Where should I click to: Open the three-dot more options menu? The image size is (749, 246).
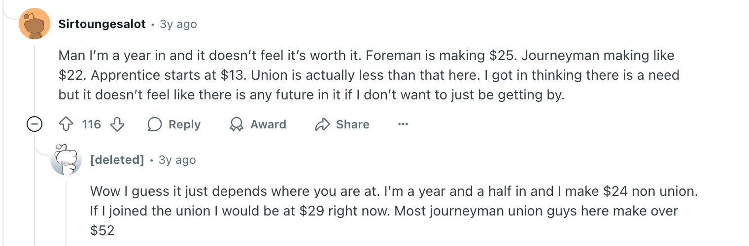[x=403, y=125]
